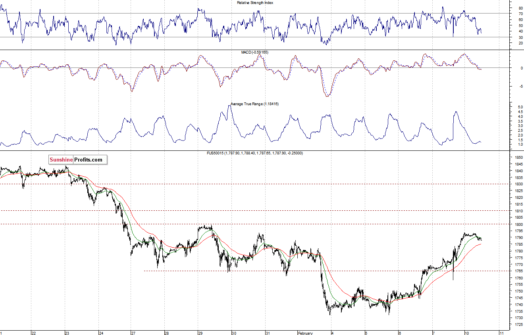Image resolution: width=524 pixels, height=335 pixels.
Task: Select RSI scale value 70
Action: coord(520,13)
